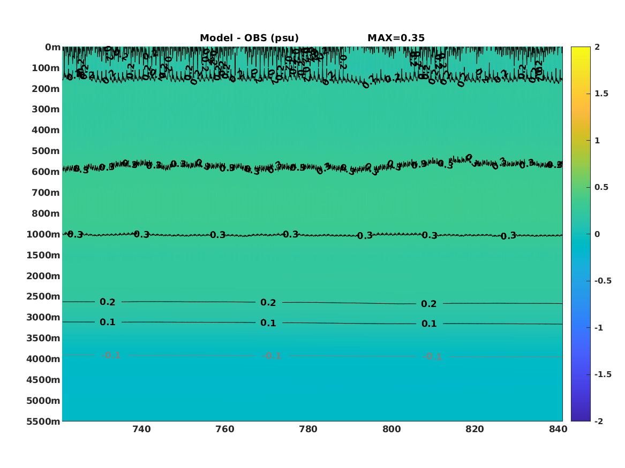Select the '4500m' depth axis label
This screenshot has width=625, height=468.
click(43, 380)
